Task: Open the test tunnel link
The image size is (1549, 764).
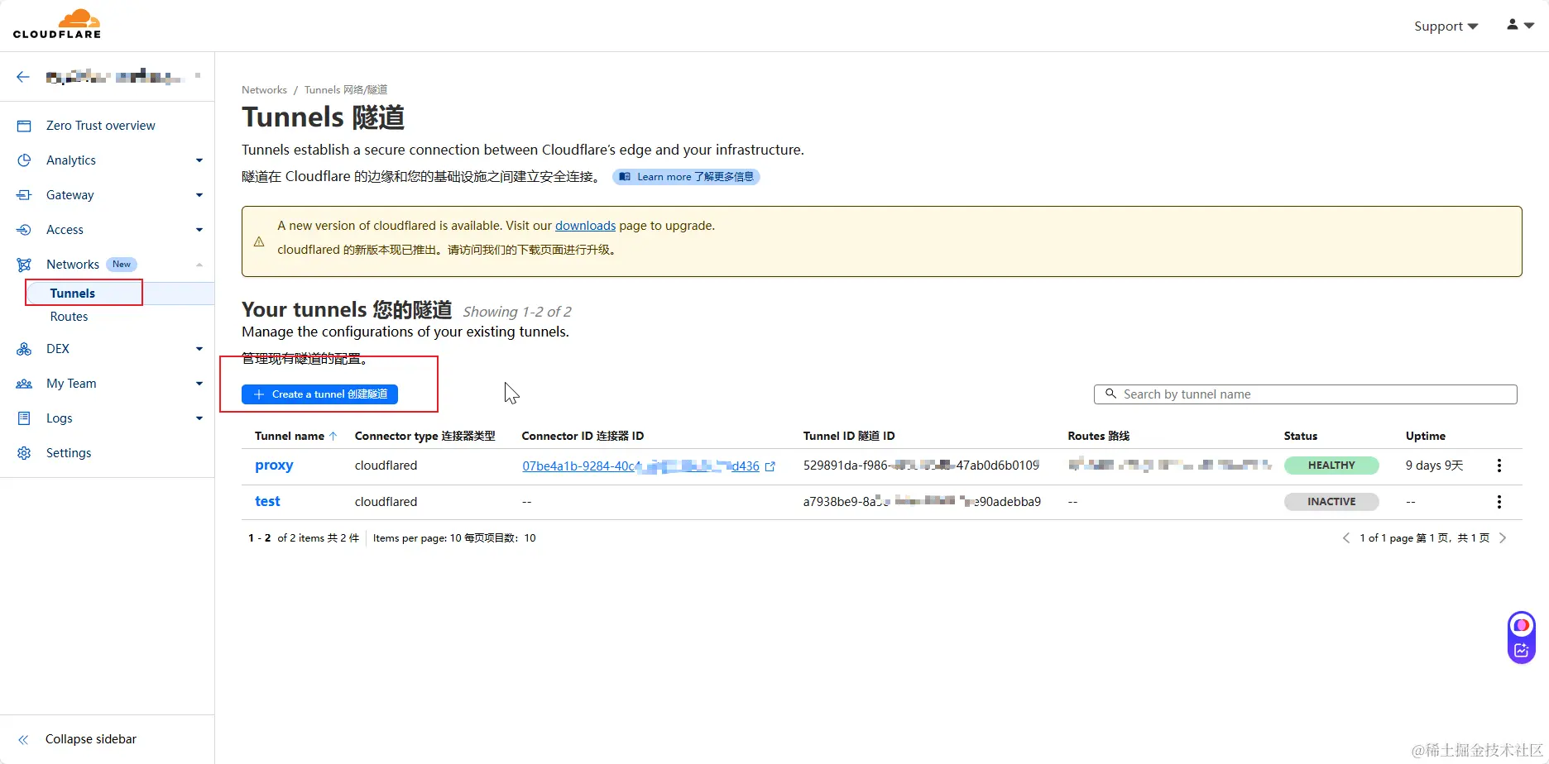Action: (x=267, y=502)
